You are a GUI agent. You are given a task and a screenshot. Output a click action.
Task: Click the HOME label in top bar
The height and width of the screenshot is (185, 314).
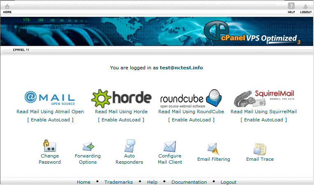[7, 12]
